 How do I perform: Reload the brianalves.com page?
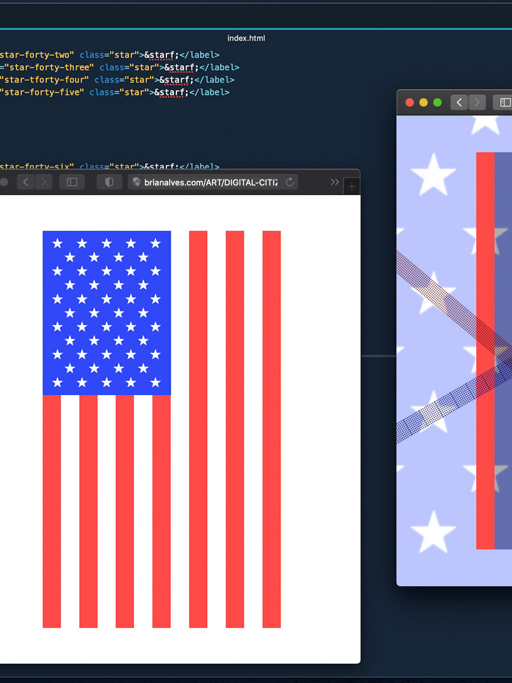point(289,182)
